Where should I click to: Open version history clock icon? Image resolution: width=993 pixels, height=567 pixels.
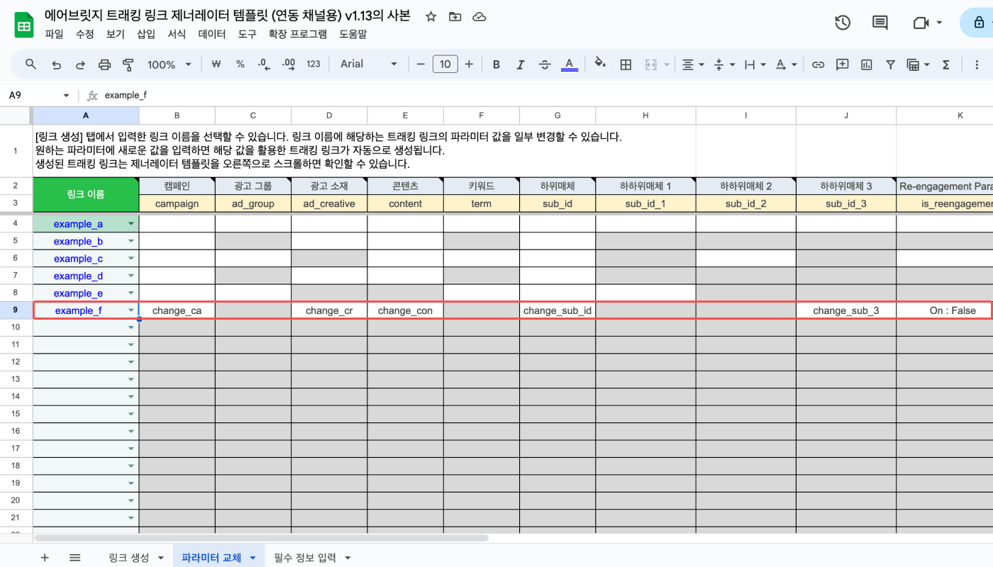tap(842, 23)
